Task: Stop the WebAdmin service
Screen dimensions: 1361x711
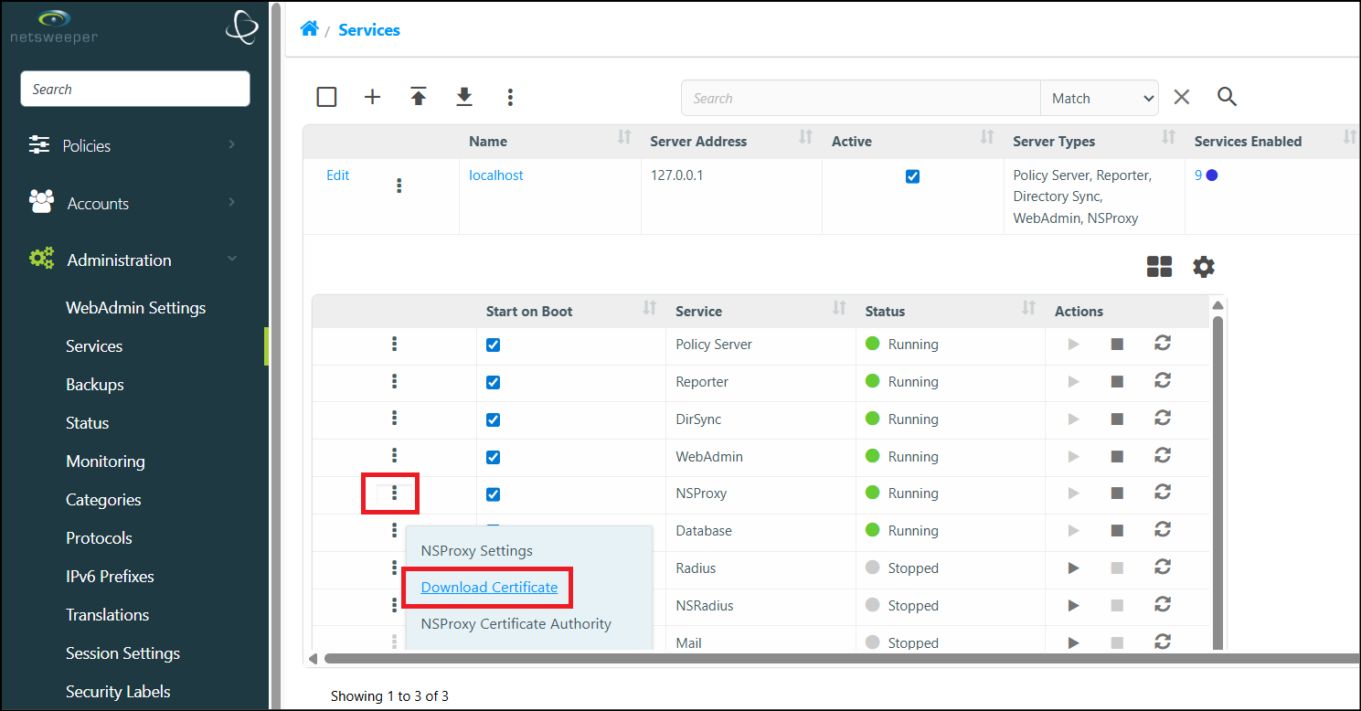Action: (1117, 457)
